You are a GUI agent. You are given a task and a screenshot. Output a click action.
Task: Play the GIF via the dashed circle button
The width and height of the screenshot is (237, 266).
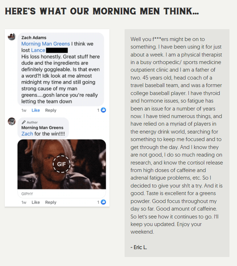(x=62, y=164)
